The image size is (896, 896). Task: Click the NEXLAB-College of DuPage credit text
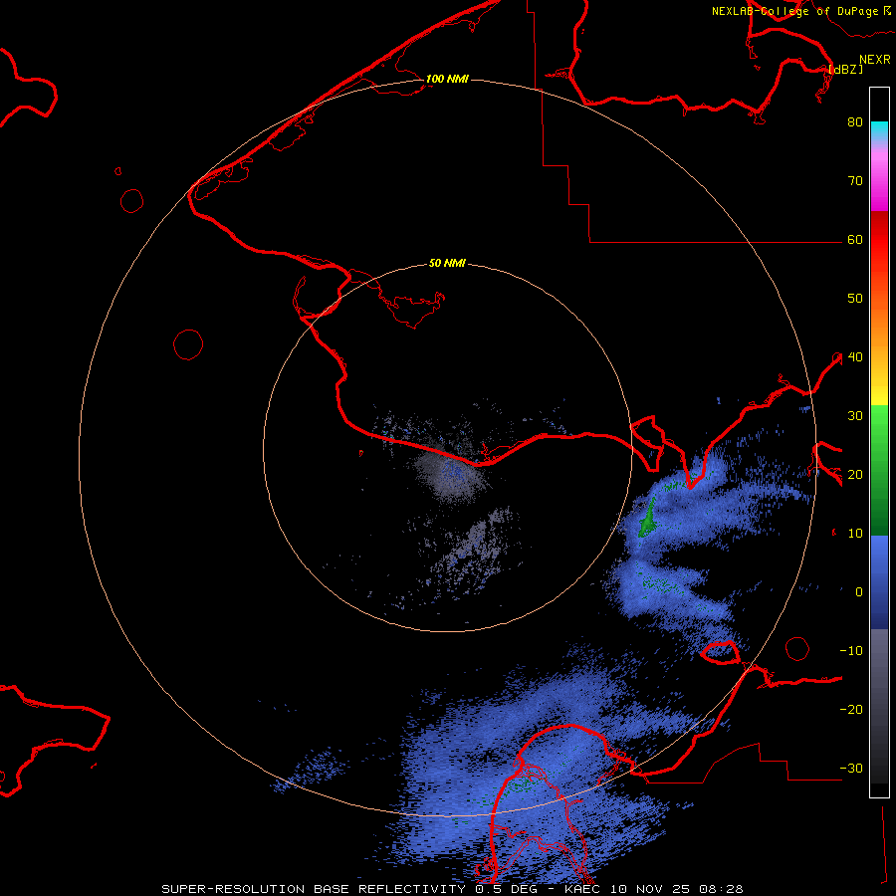point(795,11)
